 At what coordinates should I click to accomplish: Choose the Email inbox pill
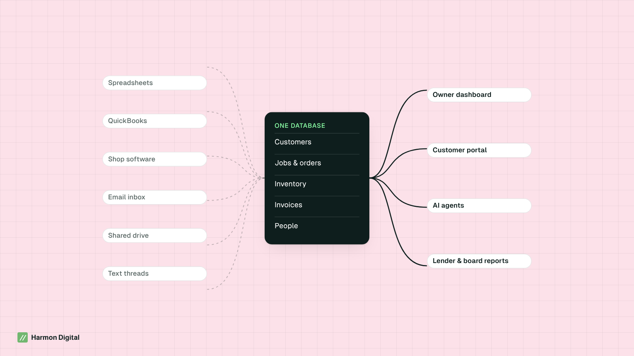pos(155,197)
